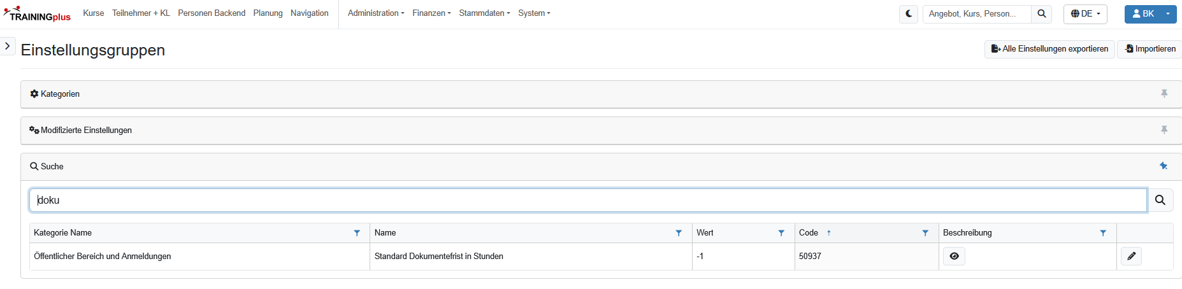The height and width of the screenshot is (289, 1182).
Task: Open the Kurse menu item
Action: (x=94, y=13)
